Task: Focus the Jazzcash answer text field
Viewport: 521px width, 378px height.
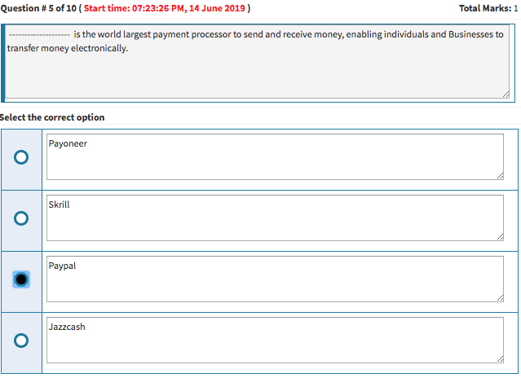Action: click(x=274, y=341)
